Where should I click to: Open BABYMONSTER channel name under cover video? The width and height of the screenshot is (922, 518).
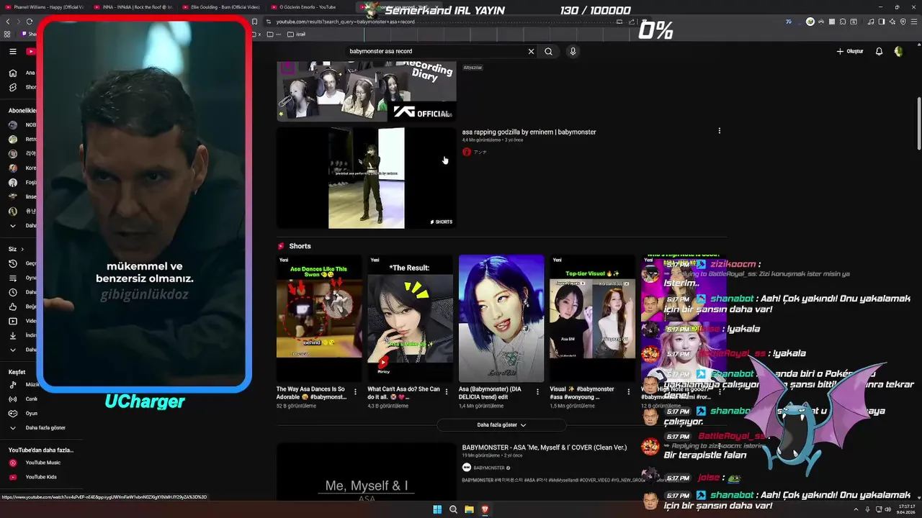point(488,468)
